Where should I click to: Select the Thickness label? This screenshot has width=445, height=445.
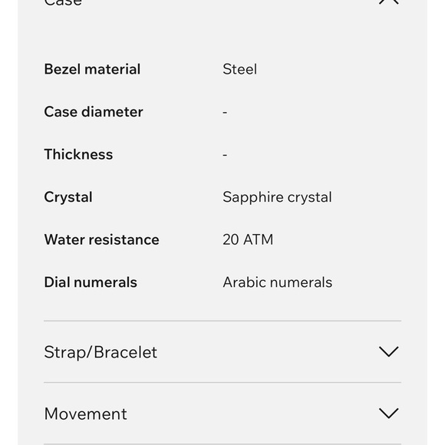point(78,154)
